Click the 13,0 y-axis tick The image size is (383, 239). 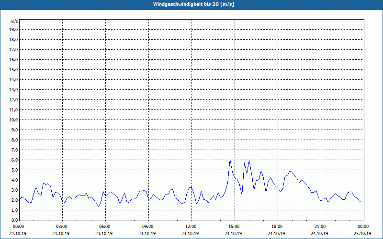[14, 89]
